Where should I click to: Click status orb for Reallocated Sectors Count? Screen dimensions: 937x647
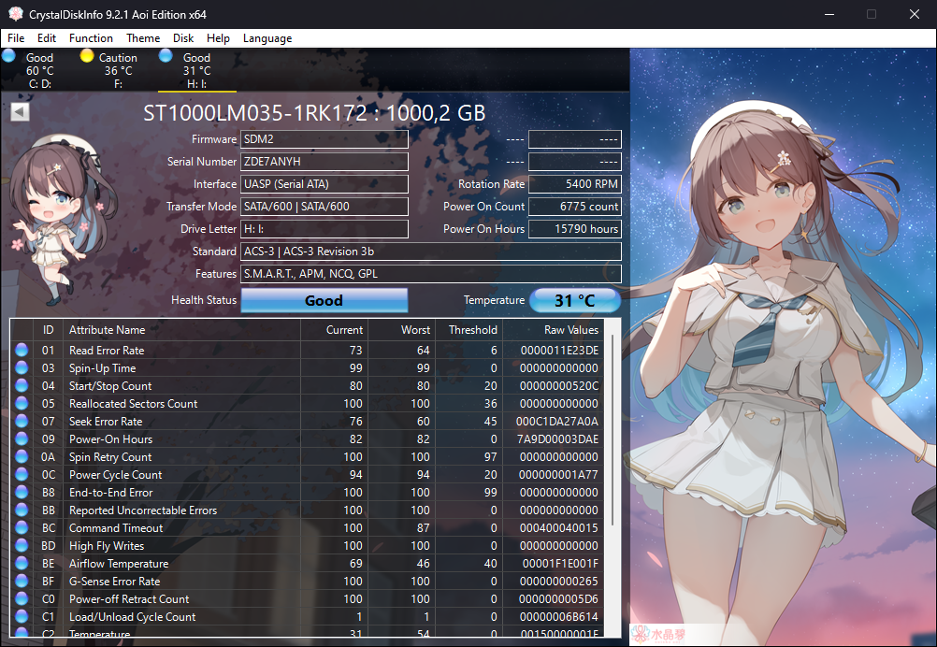22,403
